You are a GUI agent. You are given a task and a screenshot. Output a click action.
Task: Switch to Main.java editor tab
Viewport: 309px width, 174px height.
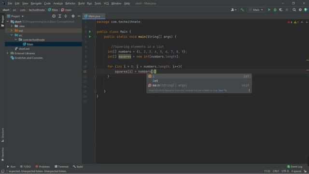point(94,16)
